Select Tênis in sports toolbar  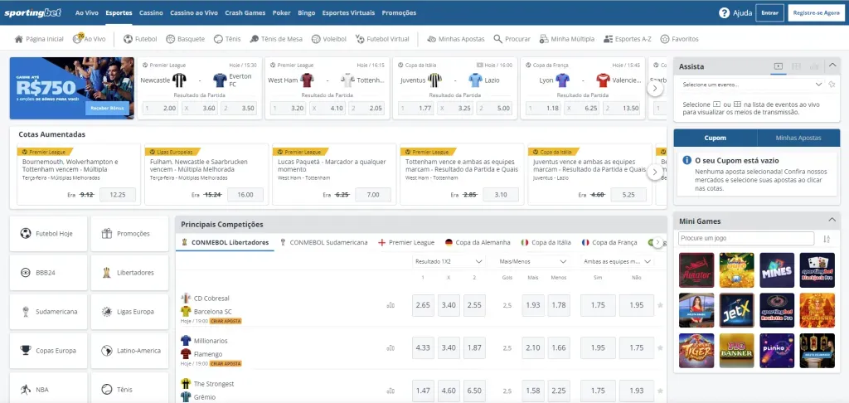(x=227, y=39)
